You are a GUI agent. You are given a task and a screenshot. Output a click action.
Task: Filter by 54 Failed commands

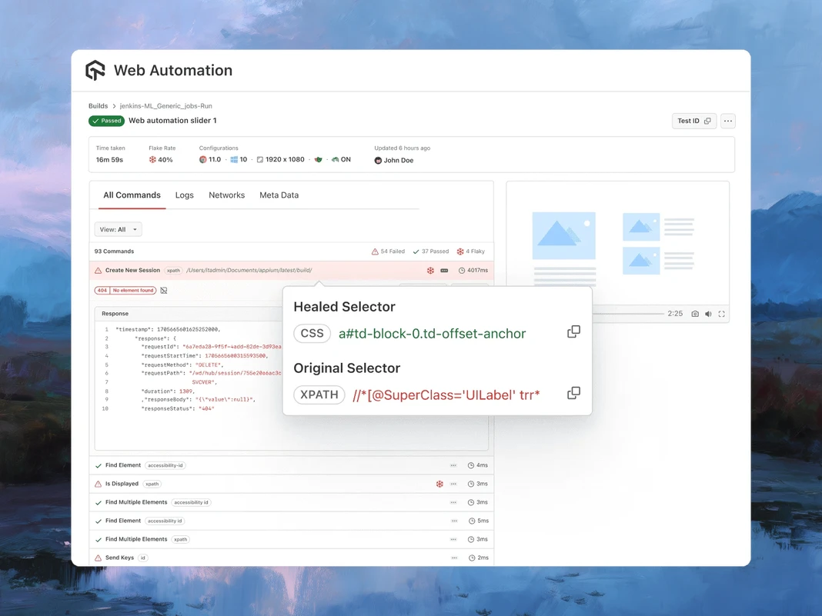pos(388,251)
